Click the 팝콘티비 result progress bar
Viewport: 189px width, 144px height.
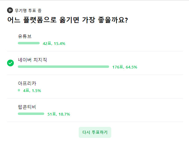pos(31,114)
